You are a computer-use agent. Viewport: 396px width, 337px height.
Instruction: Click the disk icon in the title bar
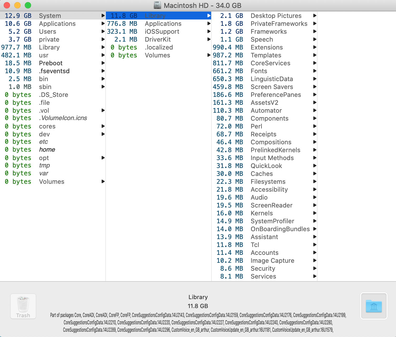coord(157,5)
